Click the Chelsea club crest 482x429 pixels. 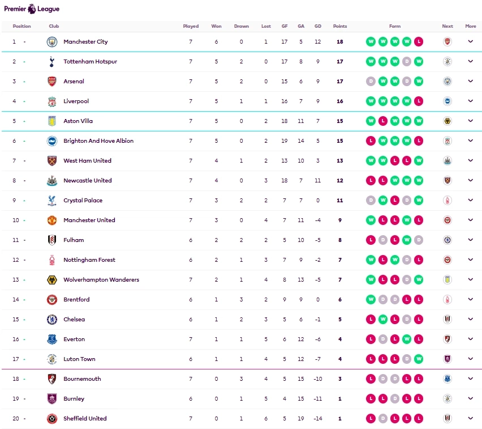tap(52, 320)
